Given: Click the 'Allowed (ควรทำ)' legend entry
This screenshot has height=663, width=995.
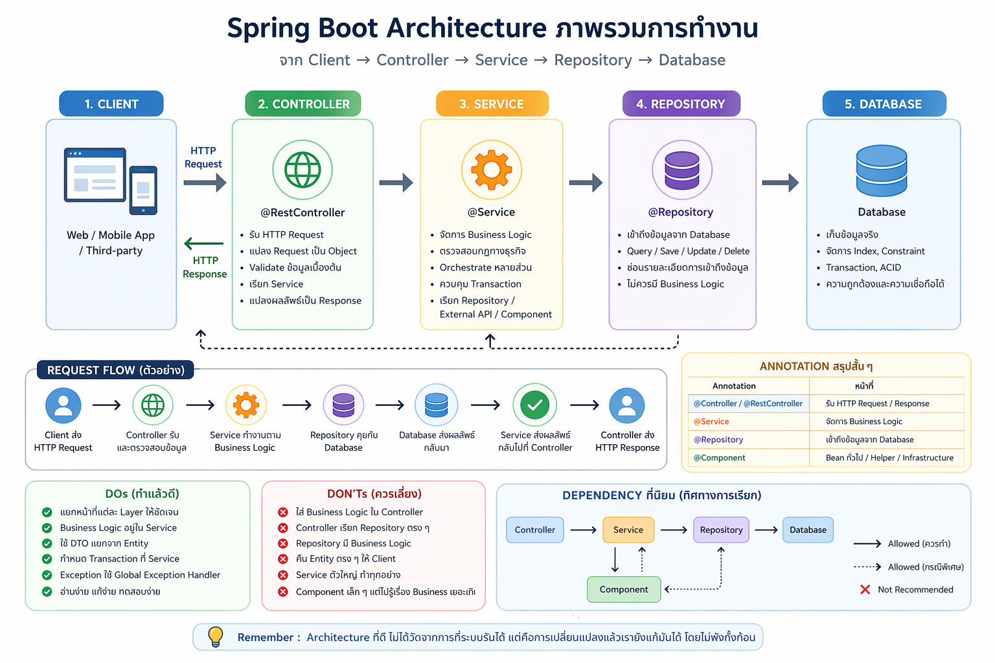Looking at the screenshot, I should pyautogui.click(x=902, y=544).
